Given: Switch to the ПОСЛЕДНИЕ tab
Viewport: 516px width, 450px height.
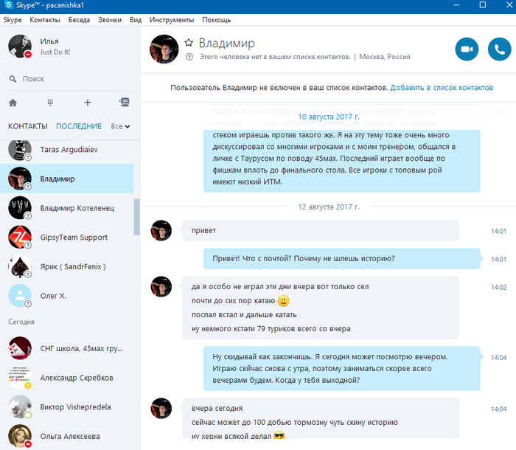Looking at the screenshot, I should (x=79, y=126).
